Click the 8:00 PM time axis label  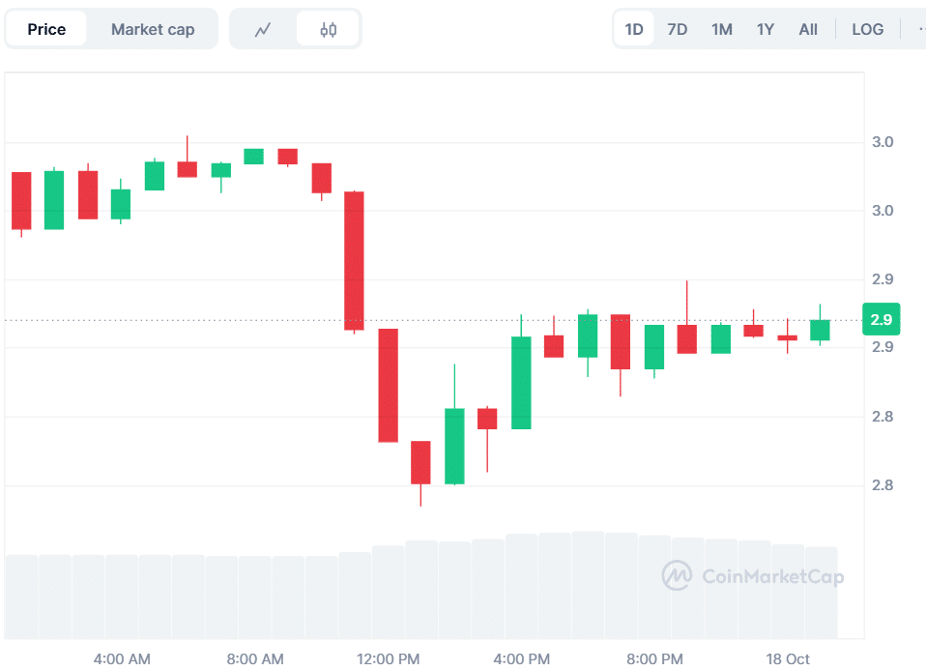654,659
